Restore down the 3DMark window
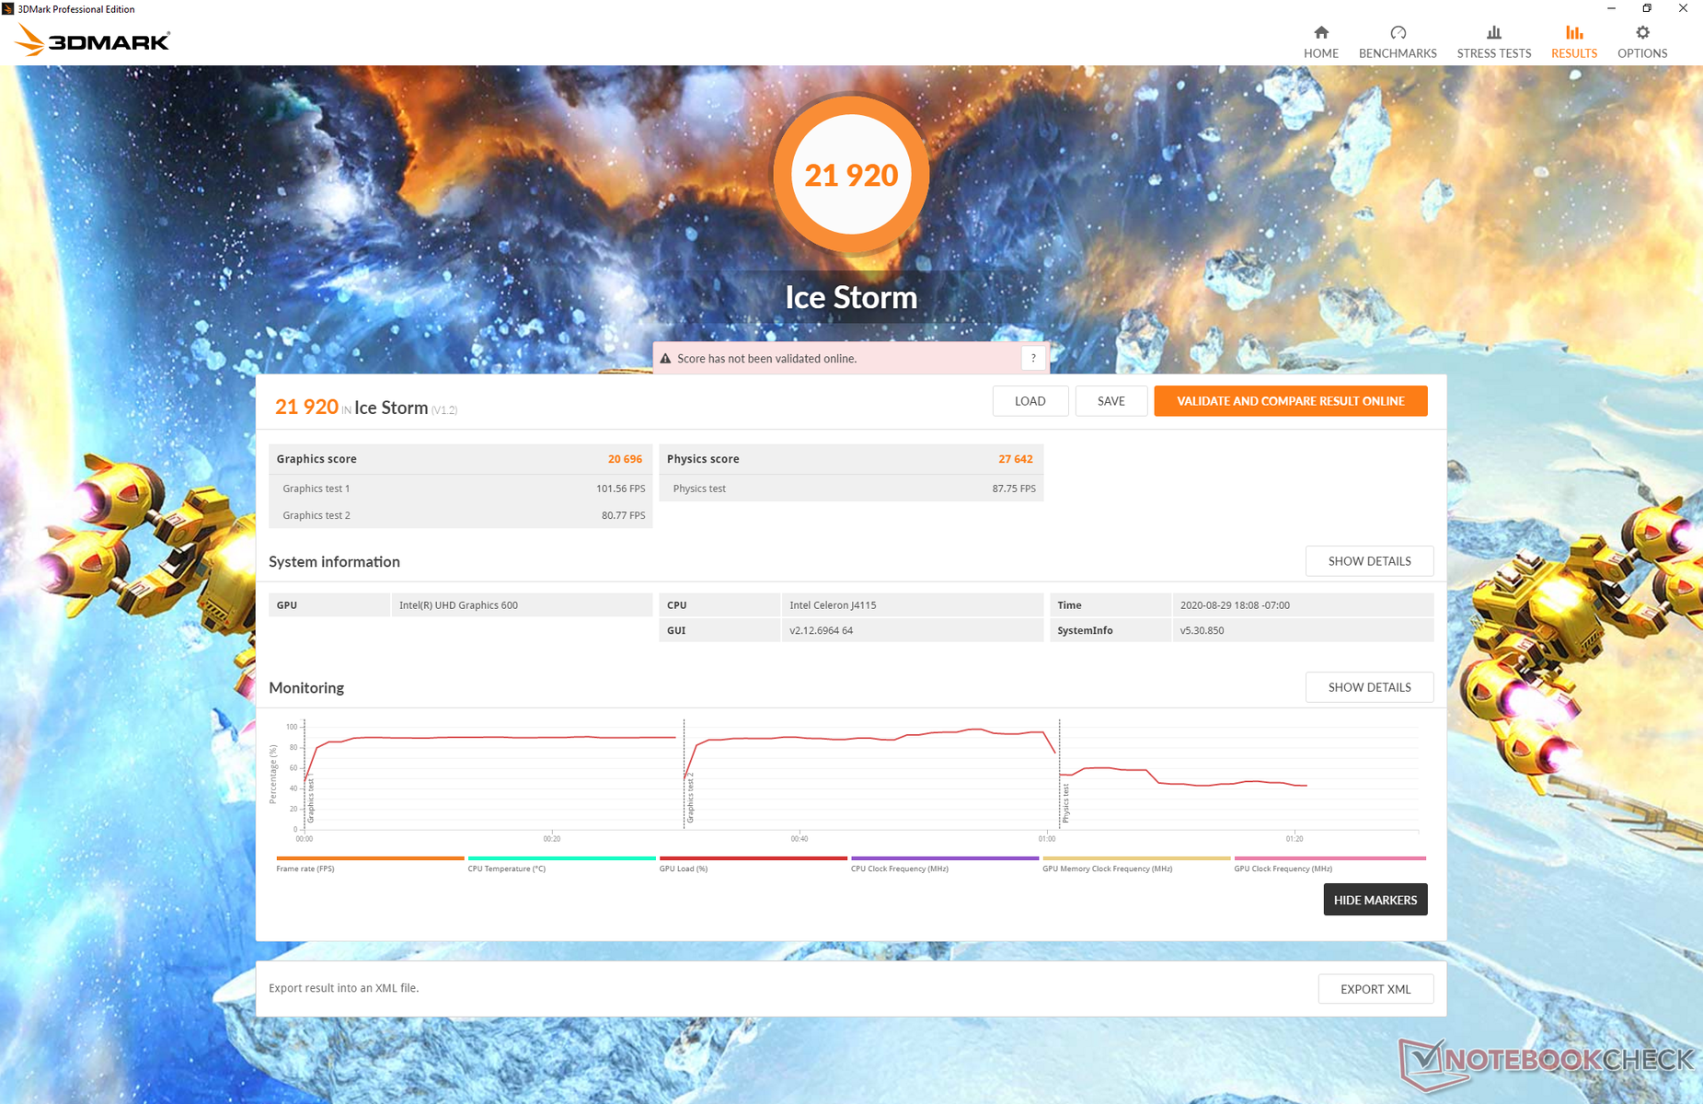This screenshot has width=1703, height=1104. click(1647, 9)
